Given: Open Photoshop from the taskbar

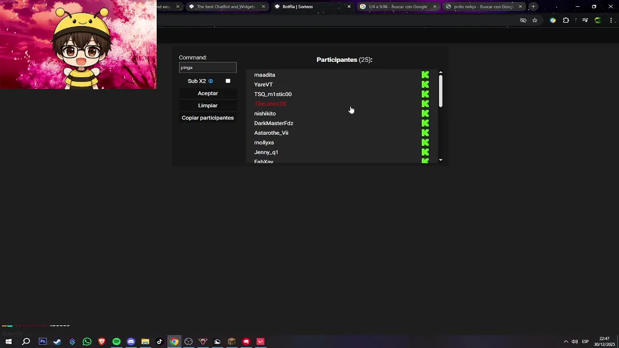Looking at the screenshot, I should (x=43, y=342).
